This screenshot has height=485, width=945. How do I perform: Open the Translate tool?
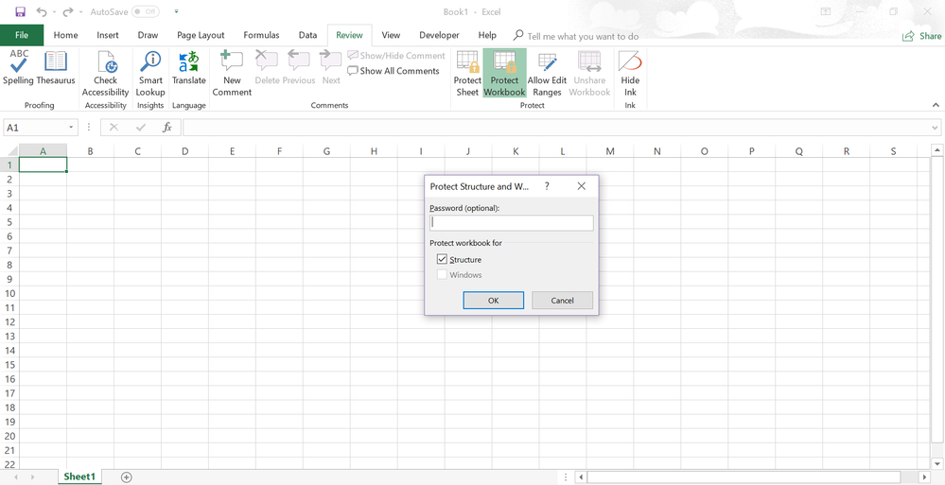188,68
